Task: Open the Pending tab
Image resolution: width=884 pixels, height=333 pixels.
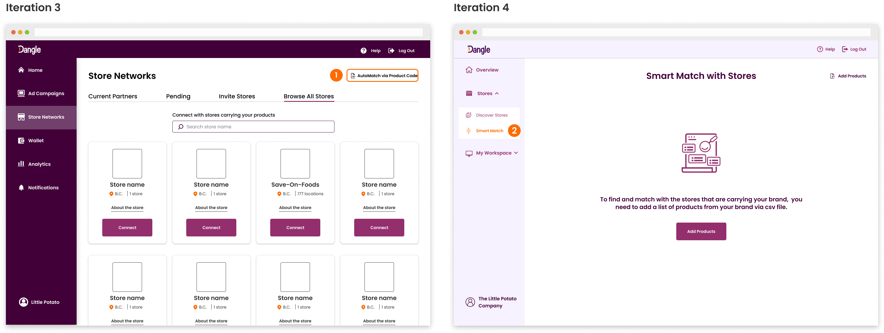Action: pyautogui.click(x=178, y=96)
